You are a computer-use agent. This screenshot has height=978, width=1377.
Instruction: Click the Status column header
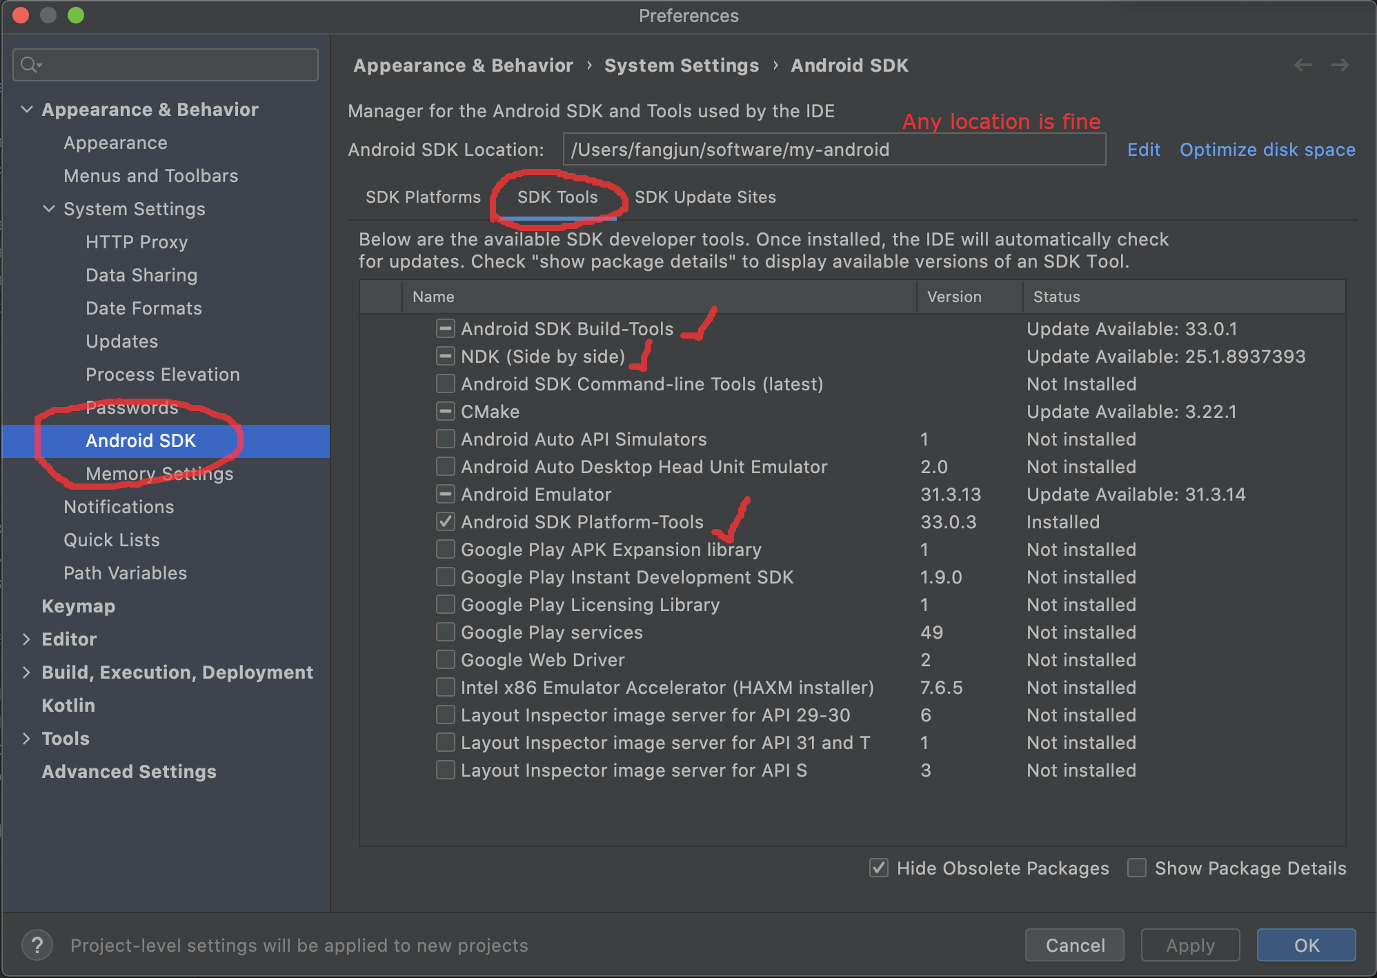(x=1184, y=297)
